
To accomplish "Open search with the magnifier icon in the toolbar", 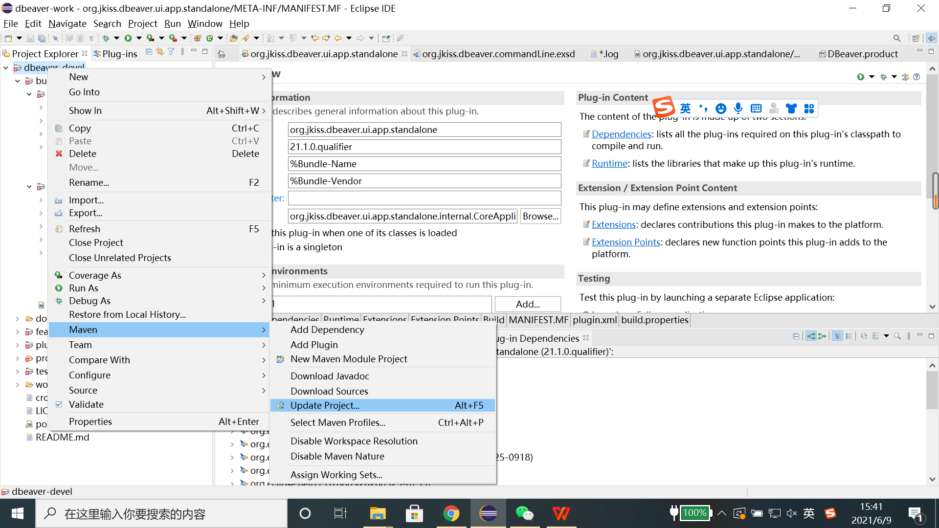I will [897, 38].
